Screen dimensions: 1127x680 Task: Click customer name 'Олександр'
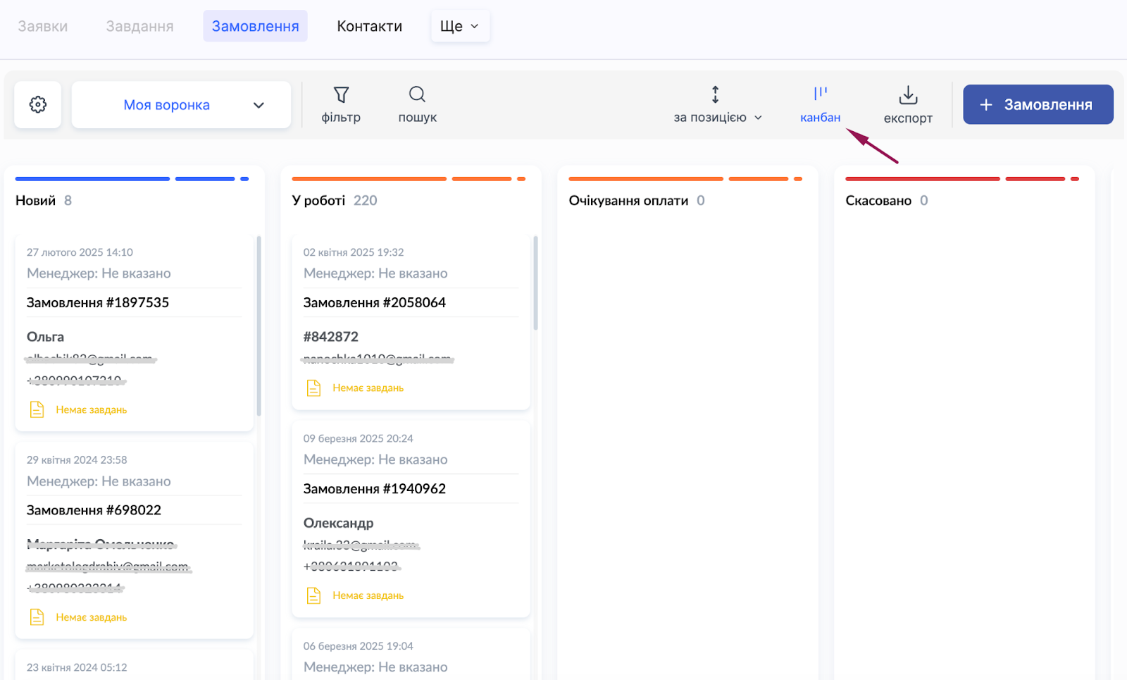point(339,523)
